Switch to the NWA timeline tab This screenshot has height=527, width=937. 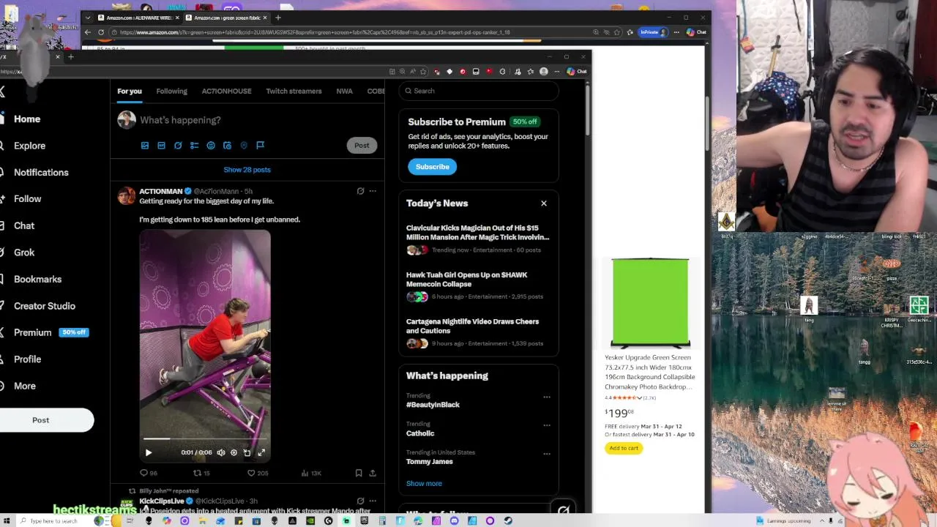(x=344, y=91)
